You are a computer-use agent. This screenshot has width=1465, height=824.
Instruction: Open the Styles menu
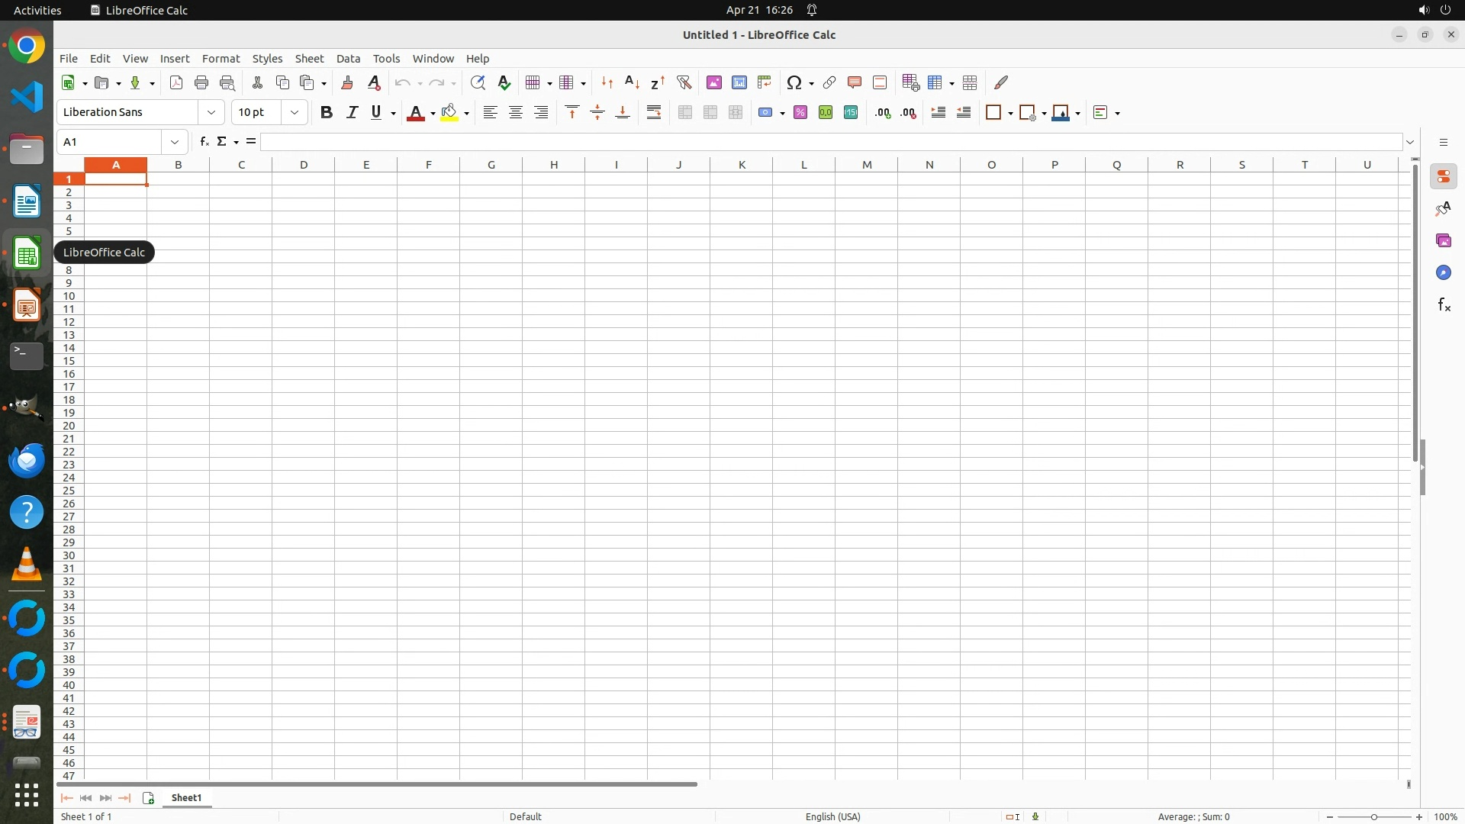(x=267, y=59)
